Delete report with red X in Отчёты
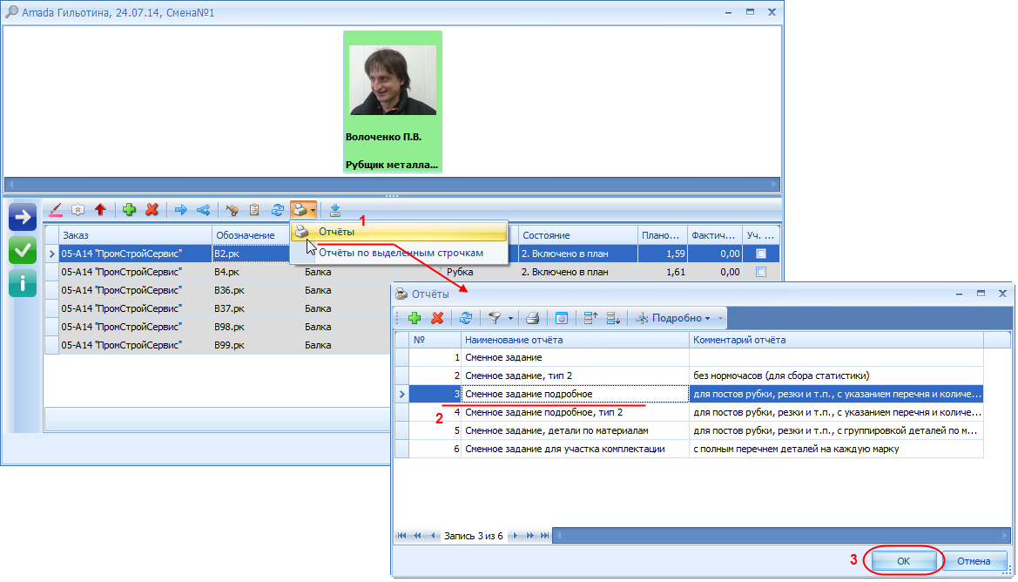Screen dimensions: 1018x582 pyautogui.click(x=437, y=318)
